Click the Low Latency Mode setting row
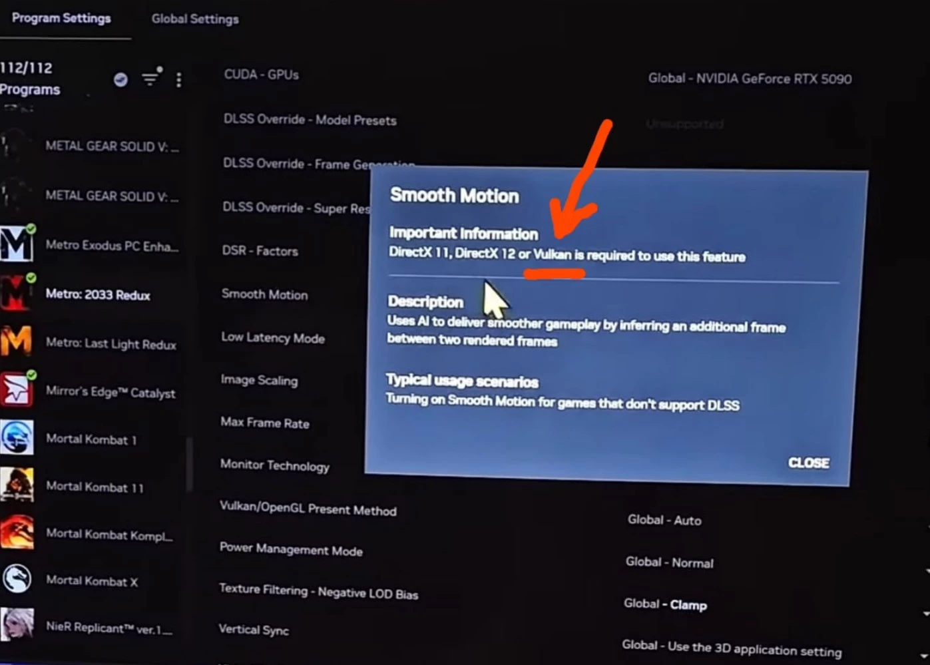930x665 pixels. coord(273,337)
